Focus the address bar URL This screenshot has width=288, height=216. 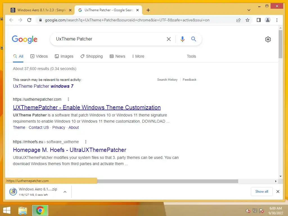[127, 20]
